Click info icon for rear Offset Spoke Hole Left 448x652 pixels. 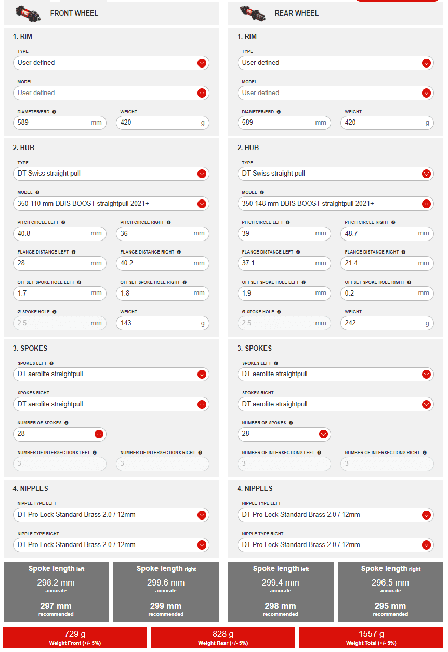pos(304,282)
